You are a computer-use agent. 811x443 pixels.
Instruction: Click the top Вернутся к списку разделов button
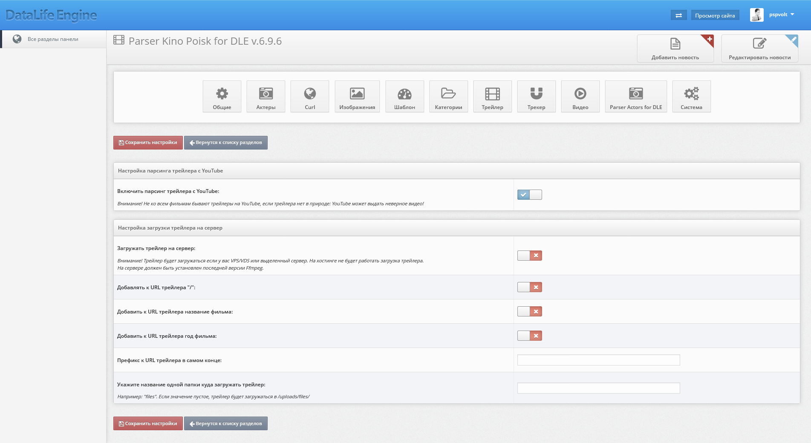coord(226,143)
